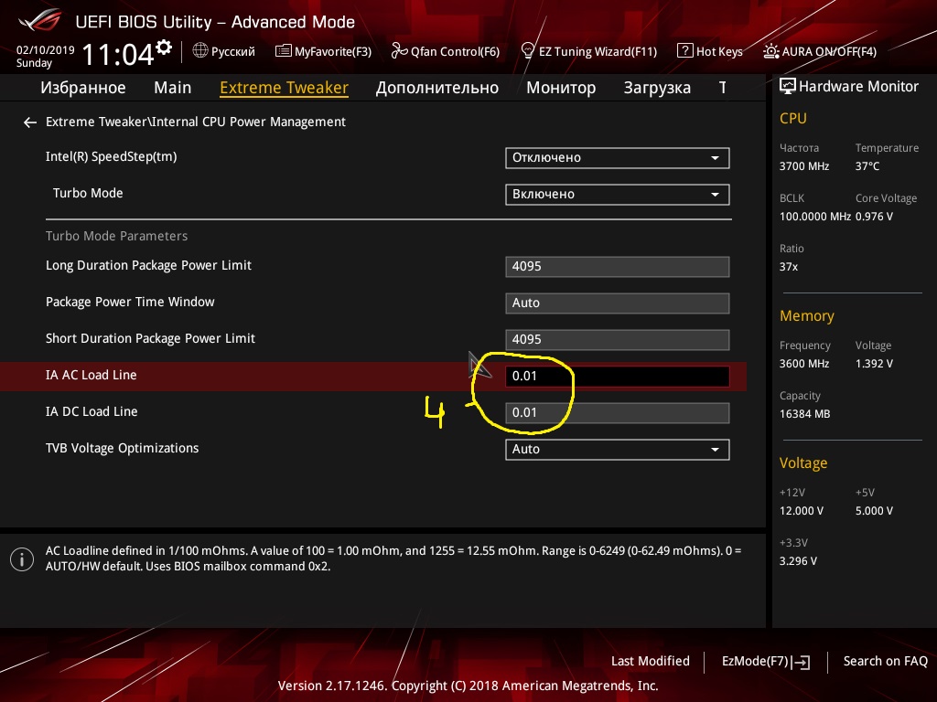The image size is (937, 702).
Task: Open the Turbo Mode dropdown
Action: [x=618, y=195]
